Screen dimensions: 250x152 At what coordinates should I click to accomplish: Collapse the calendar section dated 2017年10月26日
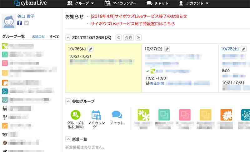pos(68,37)
